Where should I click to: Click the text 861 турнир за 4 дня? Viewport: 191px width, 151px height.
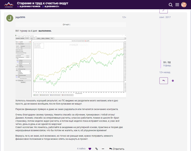pos(26,31)
